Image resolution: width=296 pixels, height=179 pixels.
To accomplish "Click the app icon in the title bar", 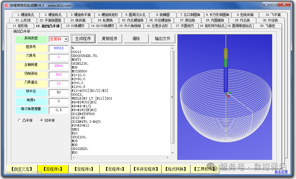I will pyautogui.click(x=6, y=6).
